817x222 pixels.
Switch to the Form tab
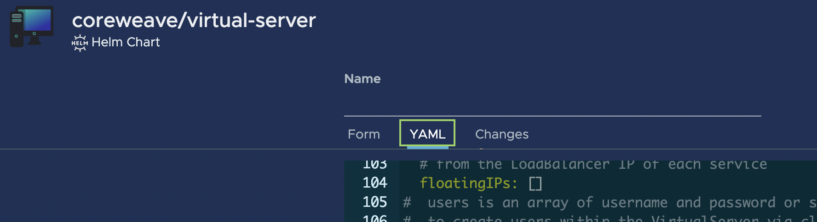364,134
